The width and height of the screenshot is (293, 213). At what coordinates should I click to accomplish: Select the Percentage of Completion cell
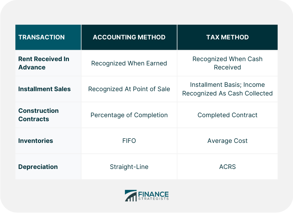[x=129, y=115]
